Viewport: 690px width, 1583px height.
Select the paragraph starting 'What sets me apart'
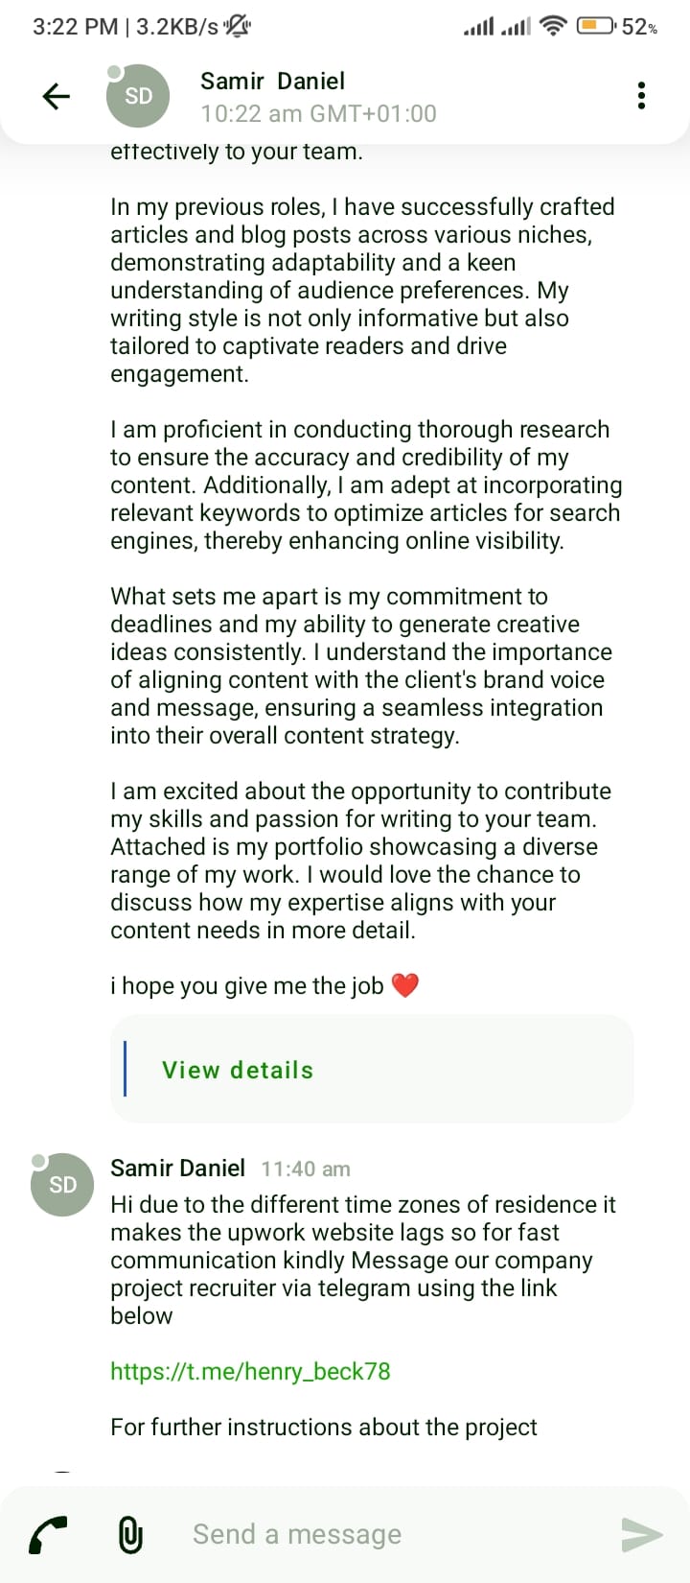coord(361,666)
